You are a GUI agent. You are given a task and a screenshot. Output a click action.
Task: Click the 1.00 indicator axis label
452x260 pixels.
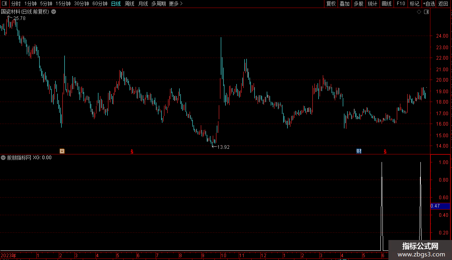tap(443, 162)
